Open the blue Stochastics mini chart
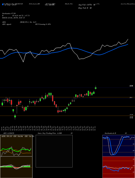Viewport: 135px width, 178px height. pos(119,146)
